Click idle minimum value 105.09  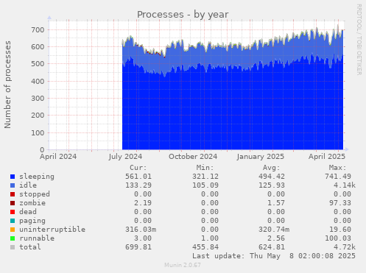pyautogui.click(x=205, y=185)
